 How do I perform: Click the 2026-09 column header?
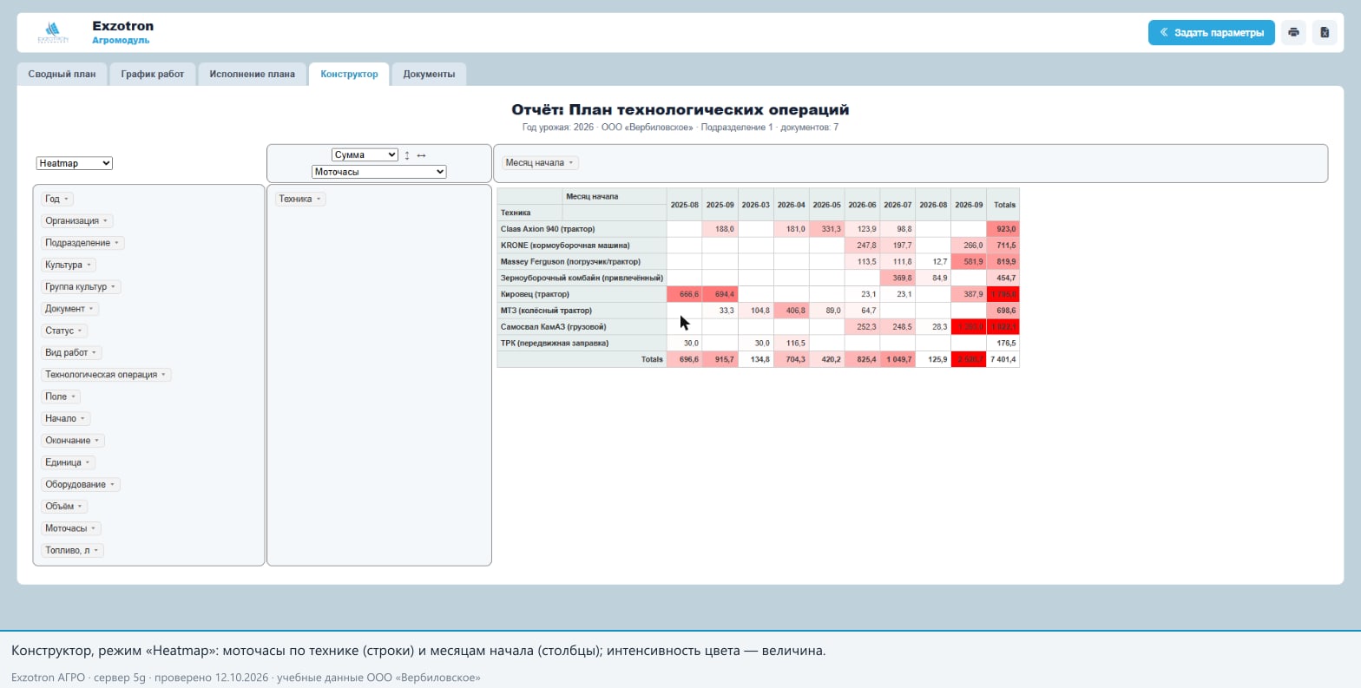click(x=969, y=205)
